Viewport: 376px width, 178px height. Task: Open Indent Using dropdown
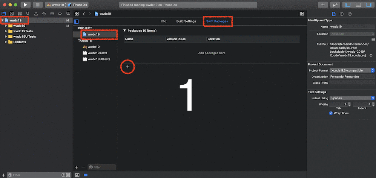(352, 98)
